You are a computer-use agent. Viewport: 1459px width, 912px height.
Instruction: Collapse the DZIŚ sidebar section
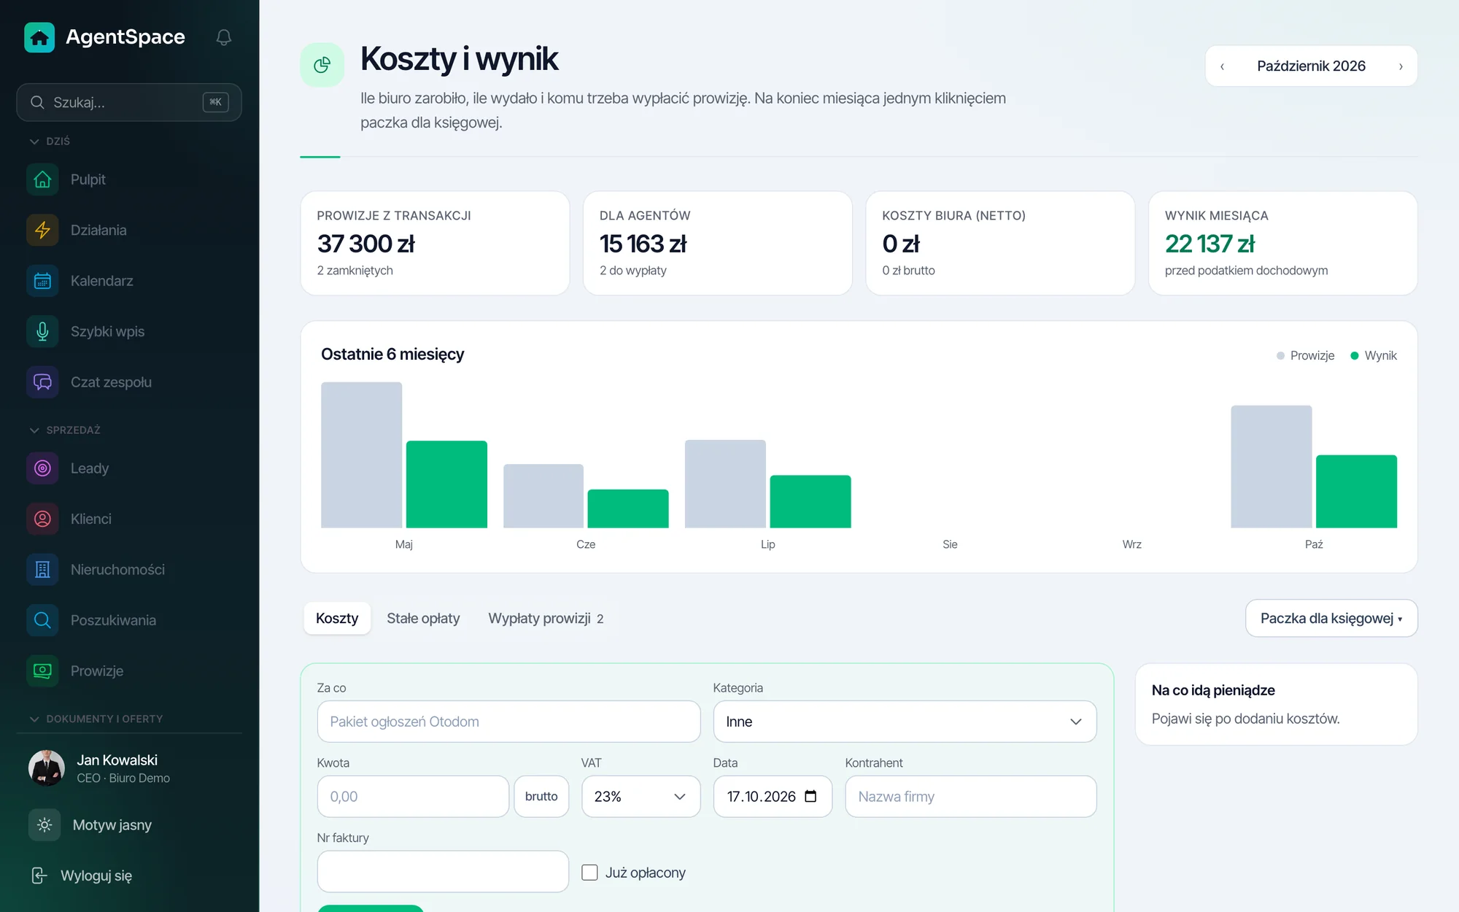50,141
